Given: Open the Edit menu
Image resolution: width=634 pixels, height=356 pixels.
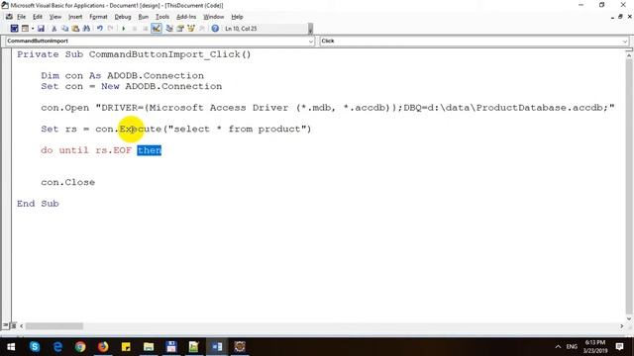Looking at the screenshot, I should [x=38, y=17].
